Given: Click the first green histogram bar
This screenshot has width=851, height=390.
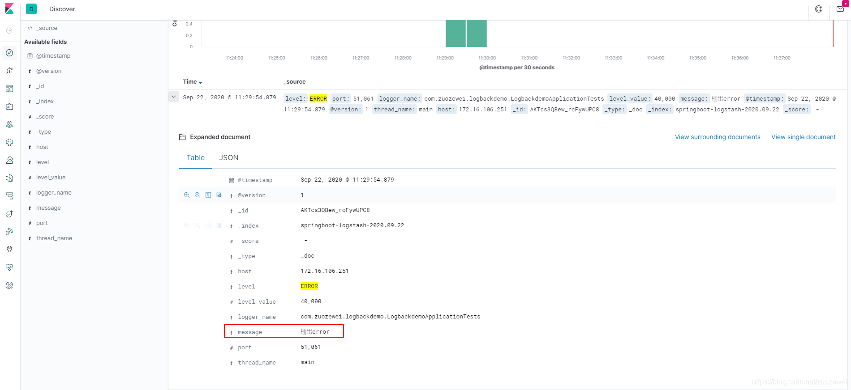Looking at the screenshot, I should pos(456,34).
